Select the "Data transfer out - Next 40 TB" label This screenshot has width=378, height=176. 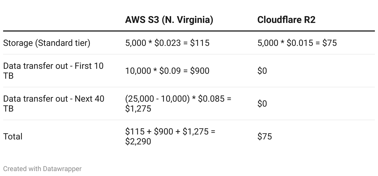tap(54, 103)
